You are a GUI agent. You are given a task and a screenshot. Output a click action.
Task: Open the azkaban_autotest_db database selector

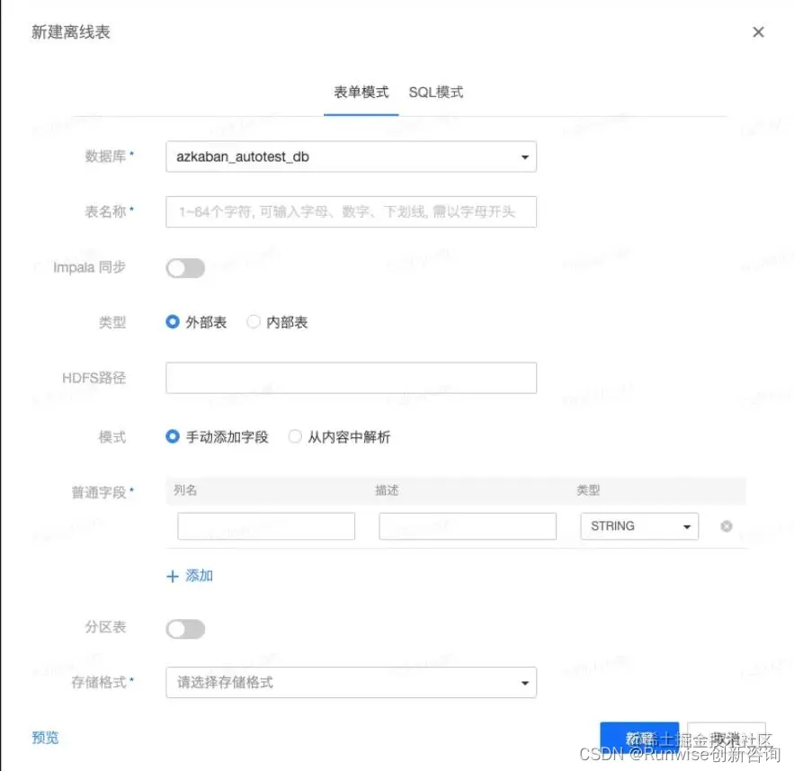(351, 157)
